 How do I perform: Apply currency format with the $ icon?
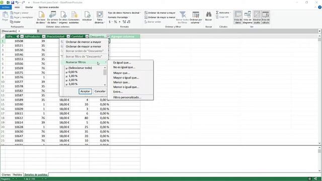tap(110, 22)
